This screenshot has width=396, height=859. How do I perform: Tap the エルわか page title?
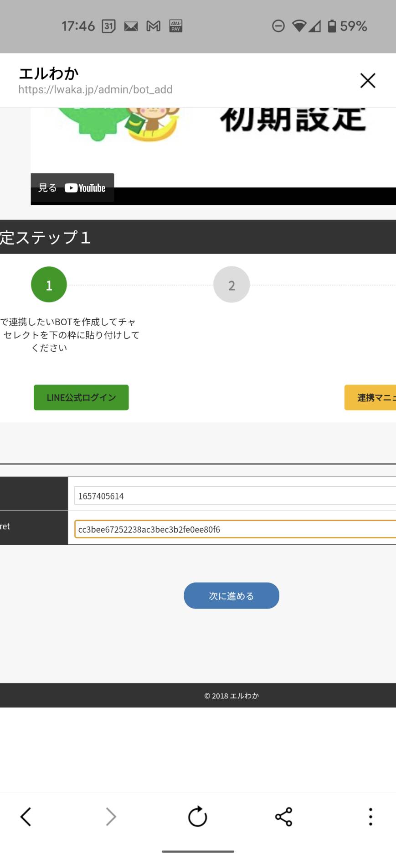[49, 73]
